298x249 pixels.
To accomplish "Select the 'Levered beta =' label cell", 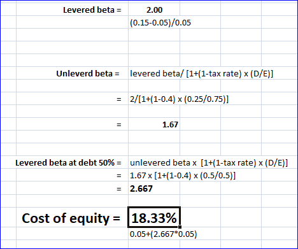I will pos(92,10).
